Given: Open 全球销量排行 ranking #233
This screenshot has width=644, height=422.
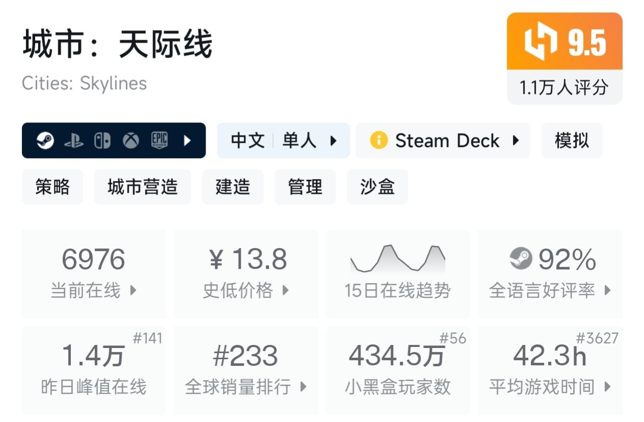Looking at the screenshot, I should [x=246, y=370].
